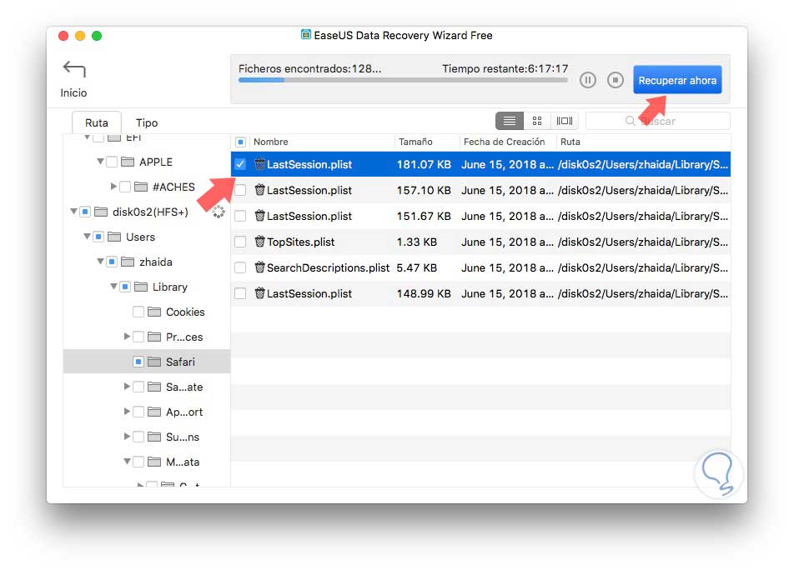Toggle the Safari folder checkbox
Viewport: 794px width, 570px height.
[138, 362]
